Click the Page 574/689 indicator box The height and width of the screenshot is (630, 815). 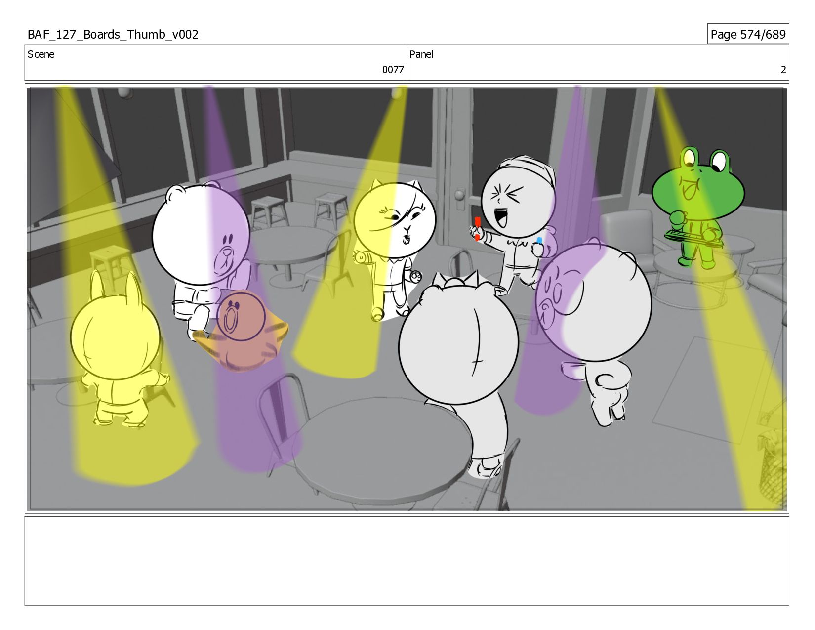748,34
